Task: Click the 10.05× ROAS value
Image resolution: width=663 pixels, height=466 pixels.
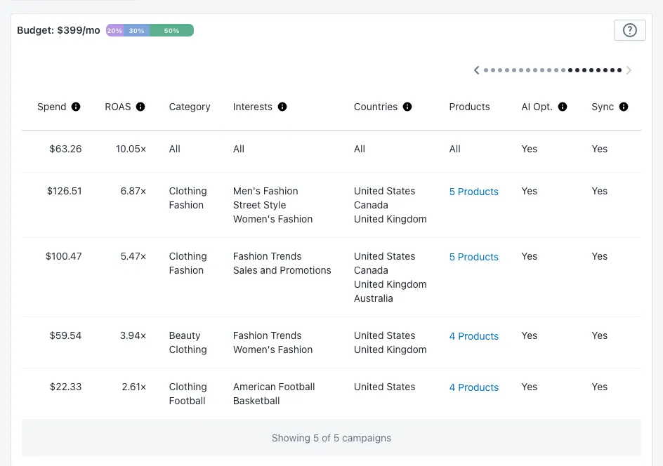Action: (131, 149)
